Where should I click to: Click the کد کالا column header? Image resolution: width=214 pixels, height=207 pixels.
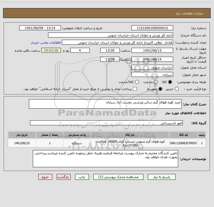click(x=183, y=135)
